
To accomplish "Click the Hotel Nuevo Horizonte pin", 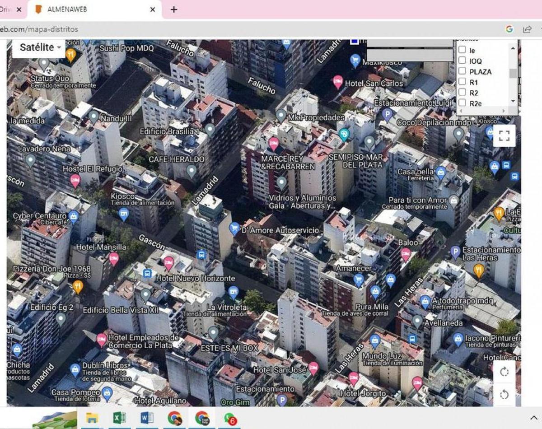I will click(x=168, y=263).
